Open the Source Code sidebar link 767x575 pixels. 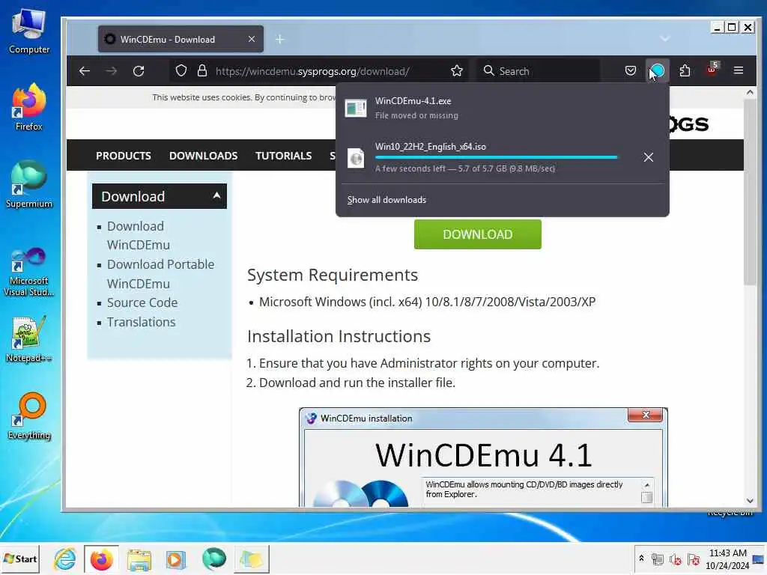point(142,302)
